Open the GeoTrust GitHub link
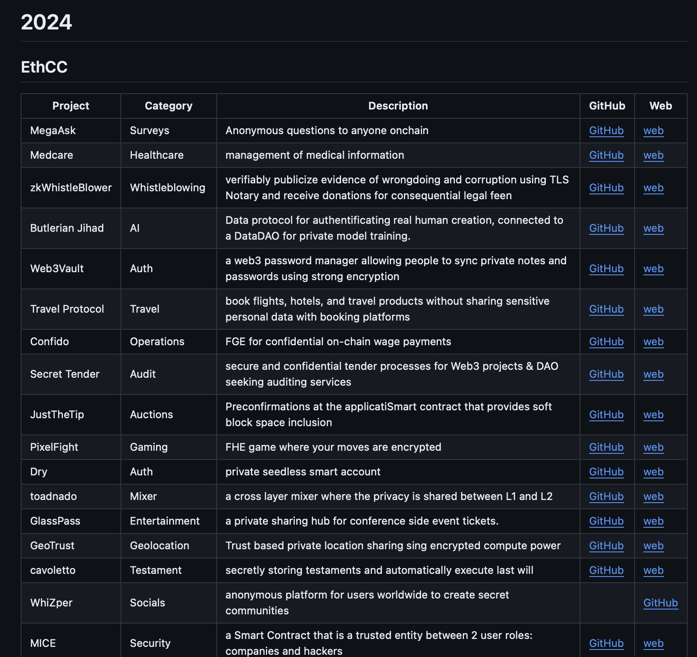697x657 pixels. [606, 546]
